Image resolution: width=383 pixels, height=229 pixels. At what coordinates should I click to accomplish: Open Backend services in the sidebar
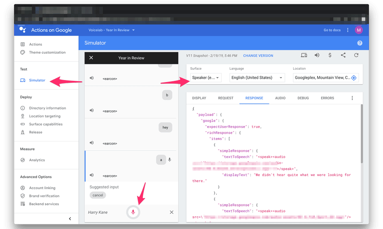point(44,204)
